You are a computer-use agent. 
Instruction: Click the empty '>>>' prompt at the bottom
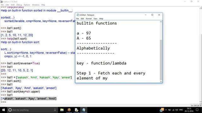pos(3,102)
